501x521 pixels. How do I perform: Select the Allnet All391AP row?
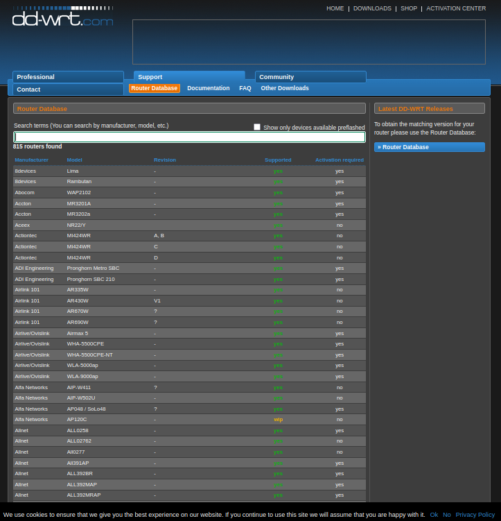189,463
